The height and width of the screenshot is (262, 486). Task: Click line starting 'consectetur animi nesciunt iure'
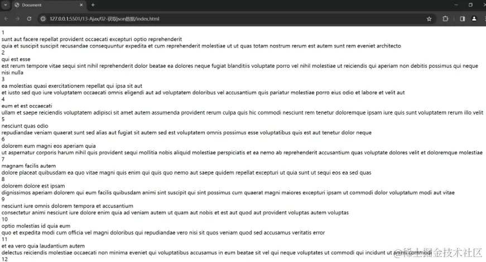[175, 213]
